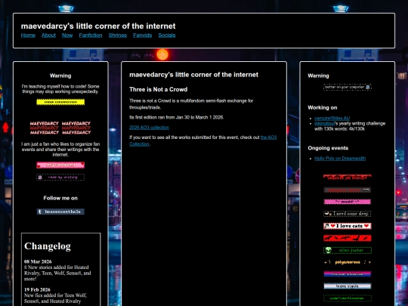Click the 'I love cats' badge
The width and height of the screenshot is (408, 306).
(x=348, y=226)
